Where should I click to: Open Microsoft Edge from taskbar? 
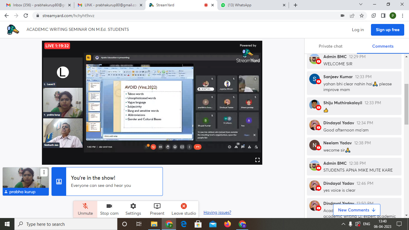coord(184,224)
